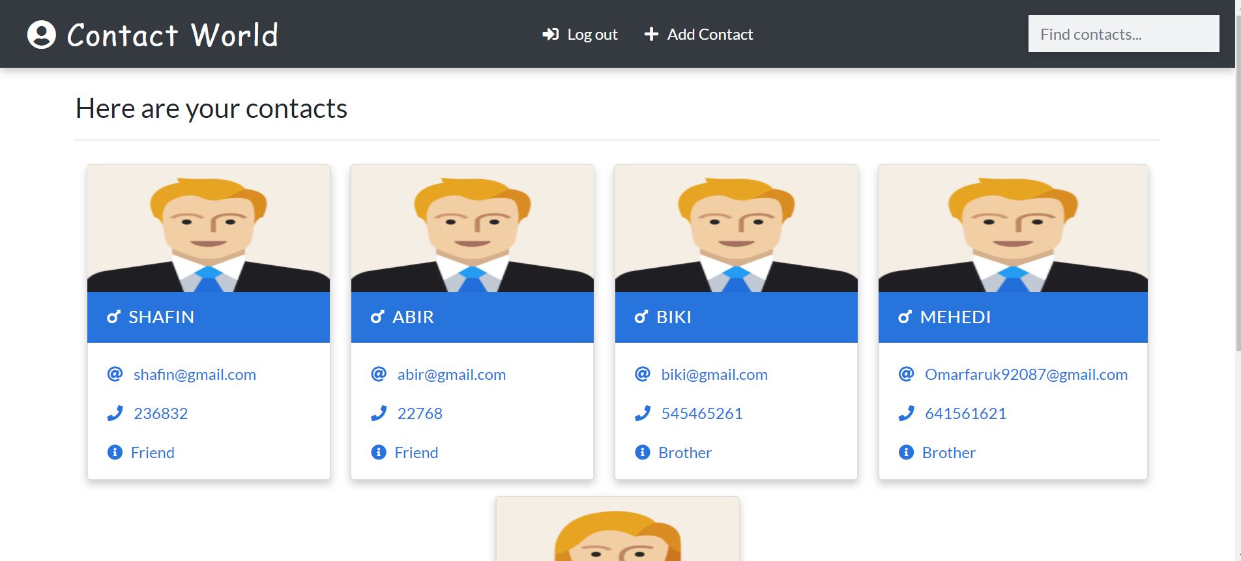The width and height of the screenshot is (1241, 561).
Task: Click the male gender icon next to ABIR
Action: click(x=377, y=317)
